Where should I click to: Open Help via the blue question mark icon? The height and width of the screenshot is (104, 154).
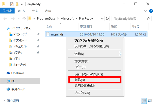[151, 11]
